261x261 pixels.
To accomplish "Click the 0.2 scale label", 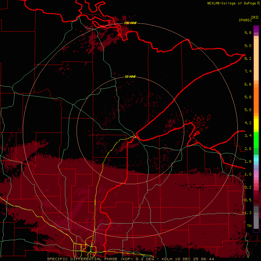I will [248, 187].
